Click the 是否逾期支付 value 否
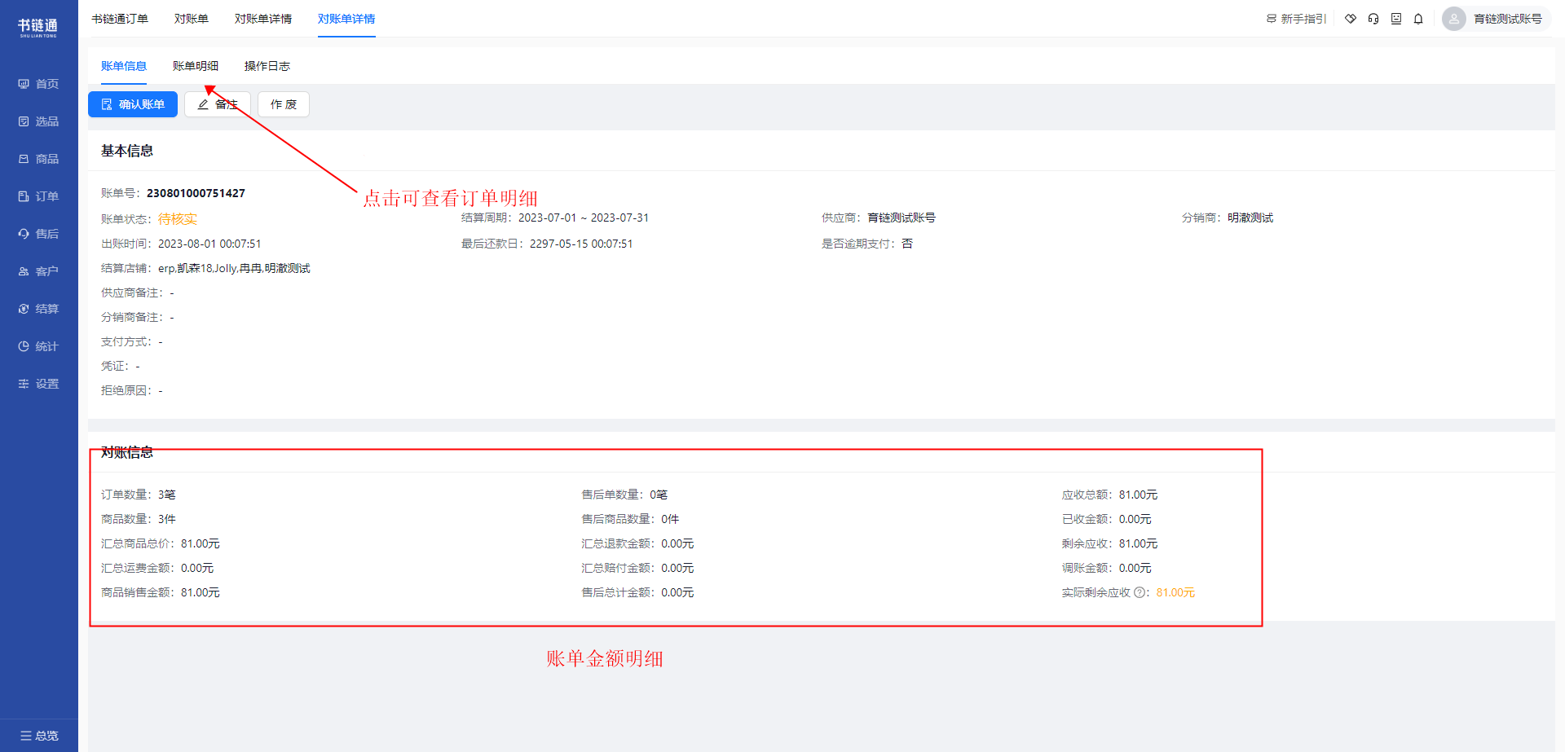 point(907,244)
